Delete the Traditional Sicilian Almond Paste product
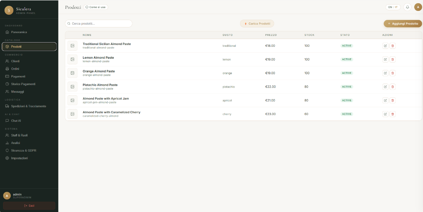The width and height of the screenshot is (423, 212). tap(393, 46)
